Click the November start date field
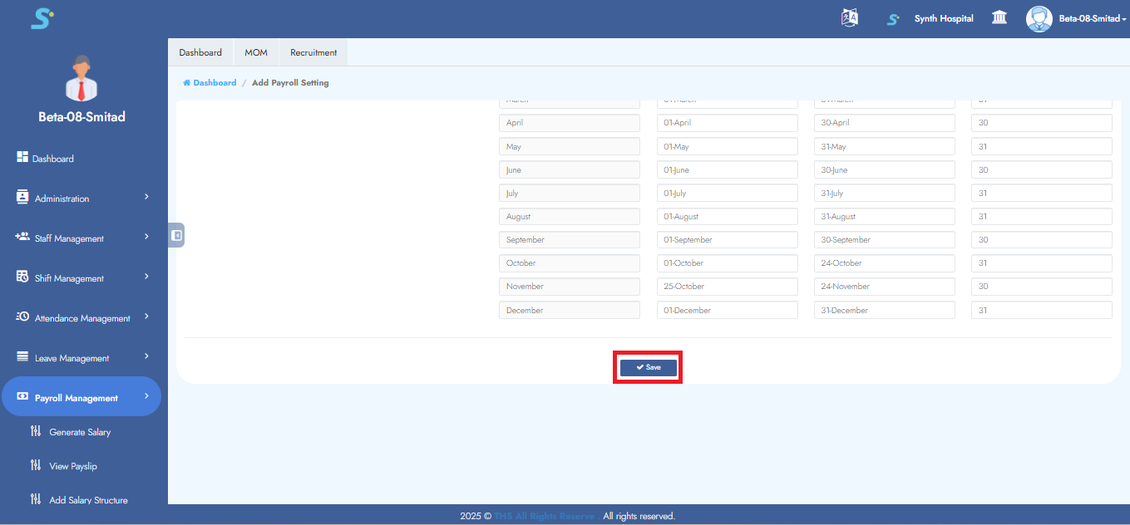The width and height of the screenshot is (1130, 525). 727,287
